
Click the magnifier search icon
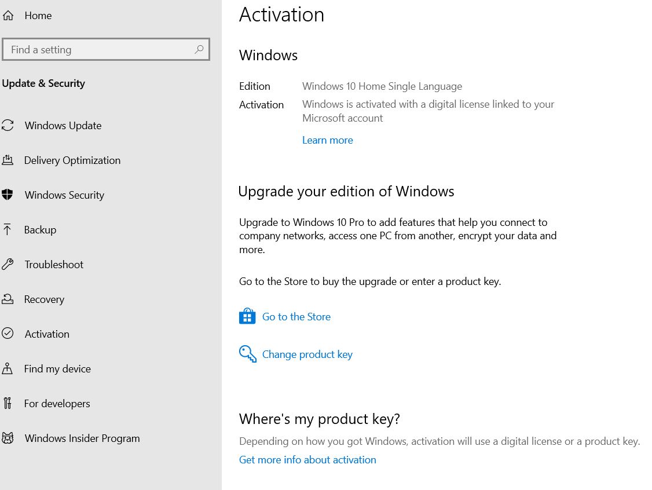tap(199, 49)
